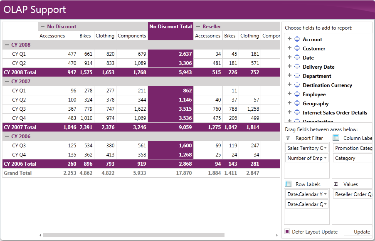Toggle the Defer Layout Update checkbox
Viewport: 375px width, 241px height.
[x=287, y=231]
